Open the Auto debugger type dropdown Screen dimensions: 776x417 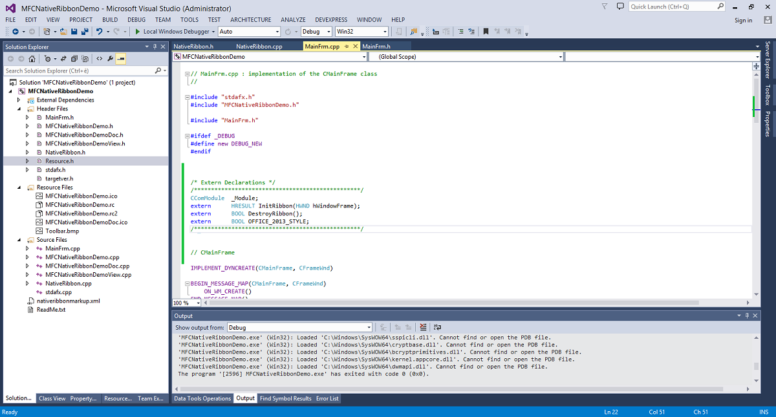point(249,31)
